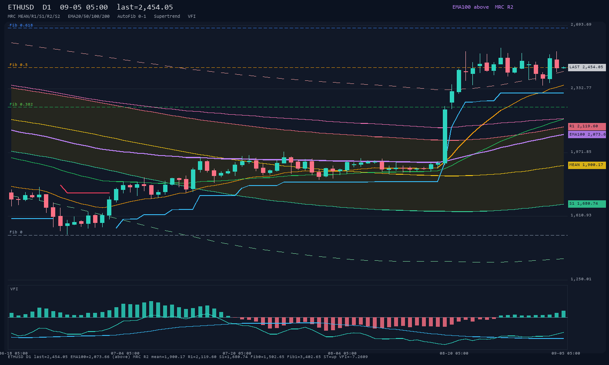
Task: Select the '08-04 05:00' date label
Action: 342,353
